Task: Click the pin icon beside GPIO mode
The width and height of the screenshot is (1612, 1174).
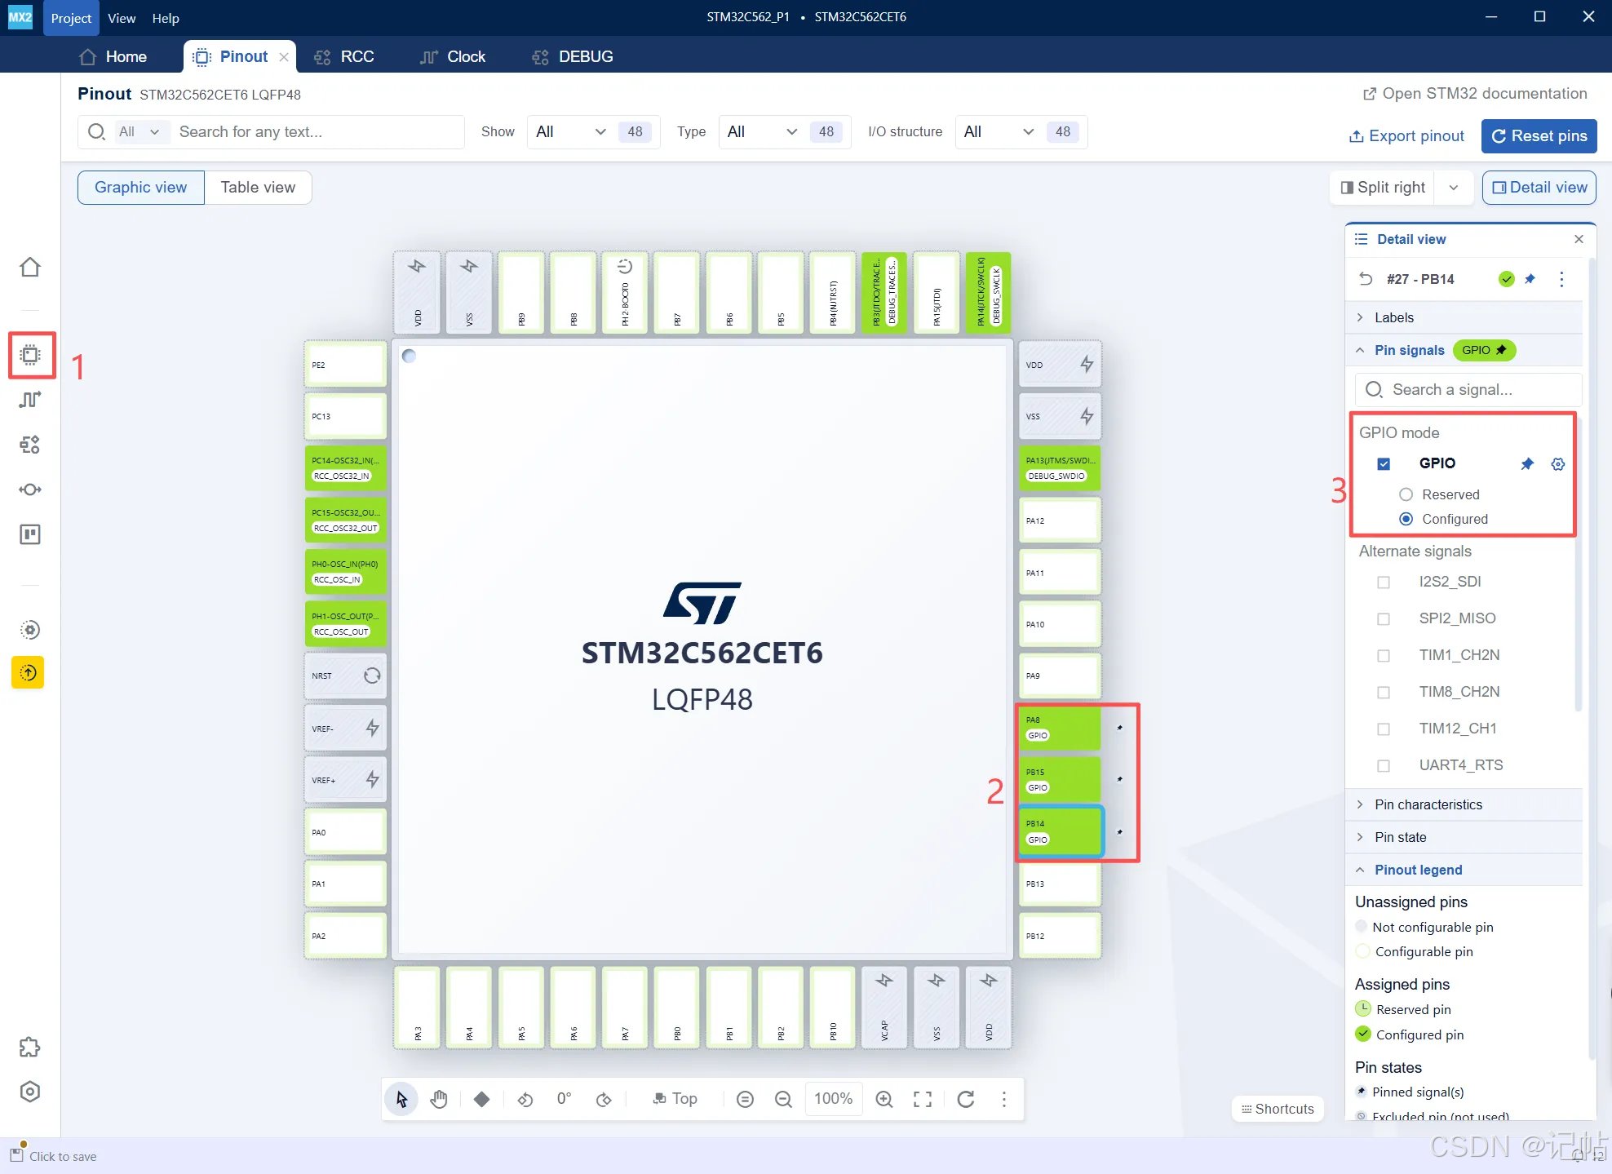Action: (1527, 463)
